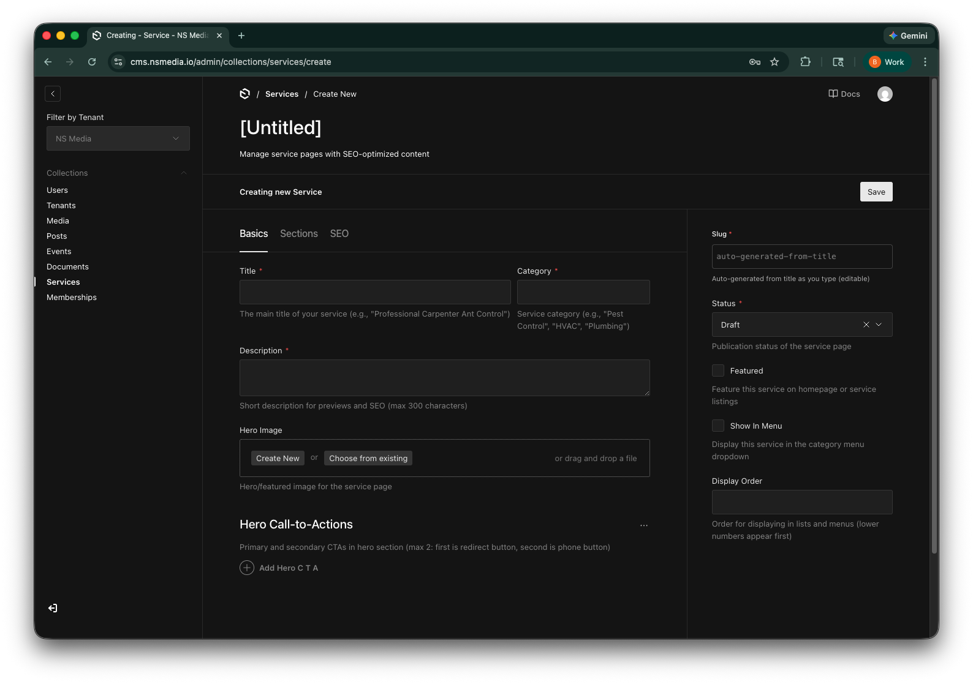Save the new service
This screenshot has width=973, height=684.
tap(876, 192)
